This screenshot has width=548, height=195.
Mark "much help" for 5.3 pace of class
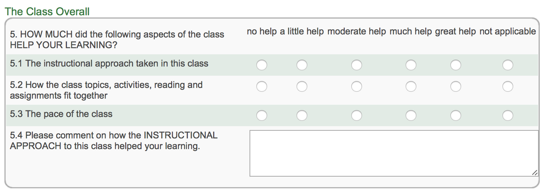(x=411, y=115)
